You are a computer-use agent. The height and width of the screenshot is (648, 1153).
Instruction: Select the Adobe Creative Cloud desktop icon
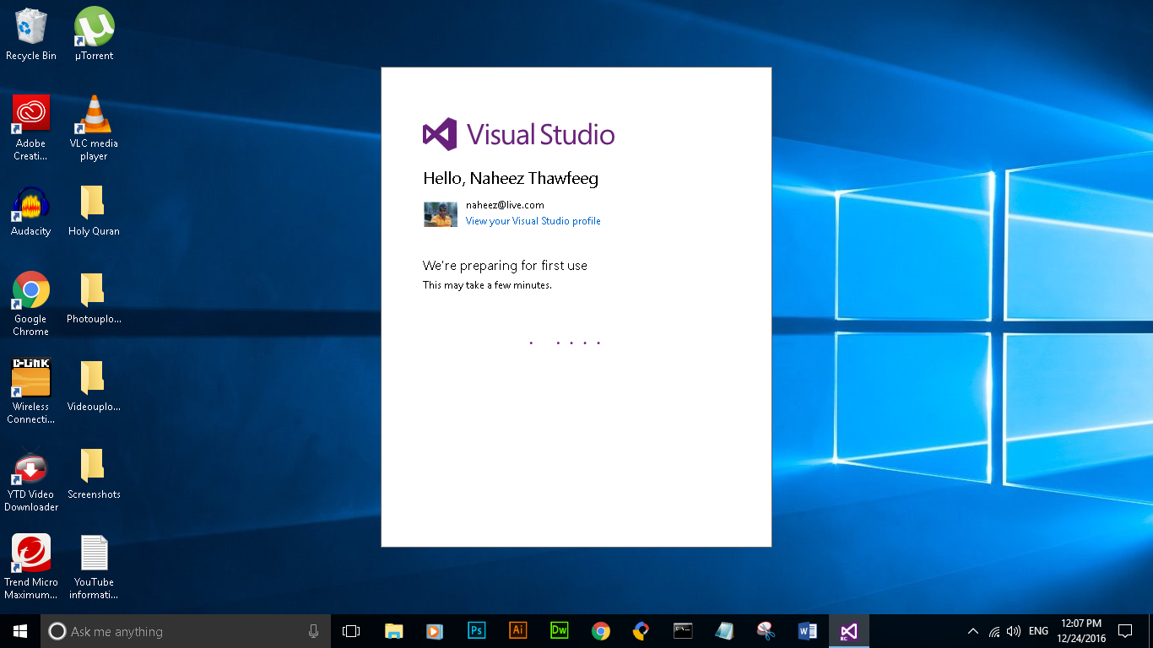pyautogui.click(x=31, y=127)
